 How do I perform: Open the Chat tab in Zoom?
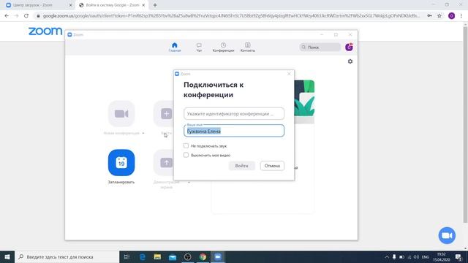(x=199, y=47)
